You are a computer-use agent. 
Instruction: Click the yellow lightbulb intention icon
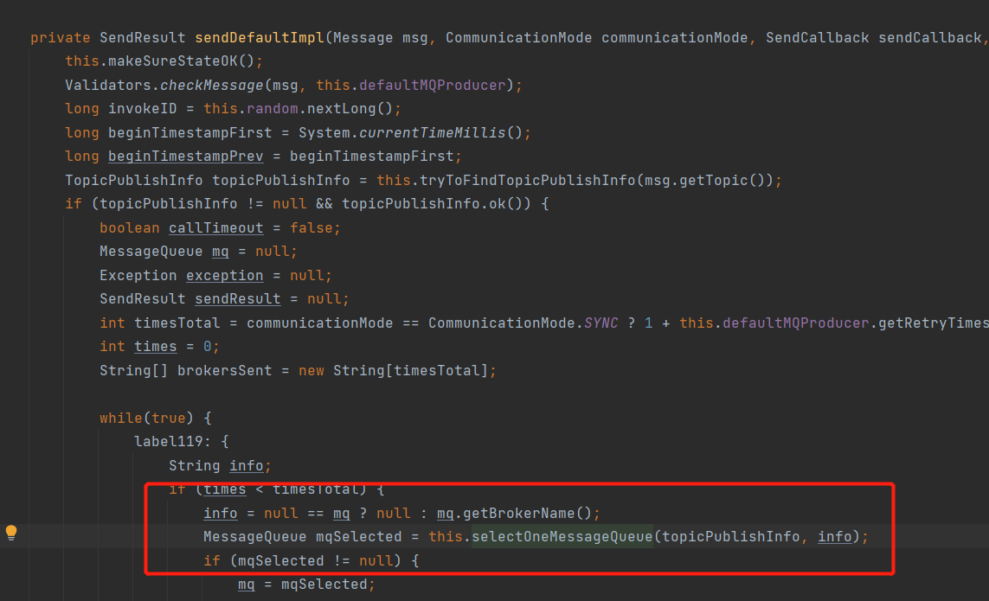tap(11, 533)
